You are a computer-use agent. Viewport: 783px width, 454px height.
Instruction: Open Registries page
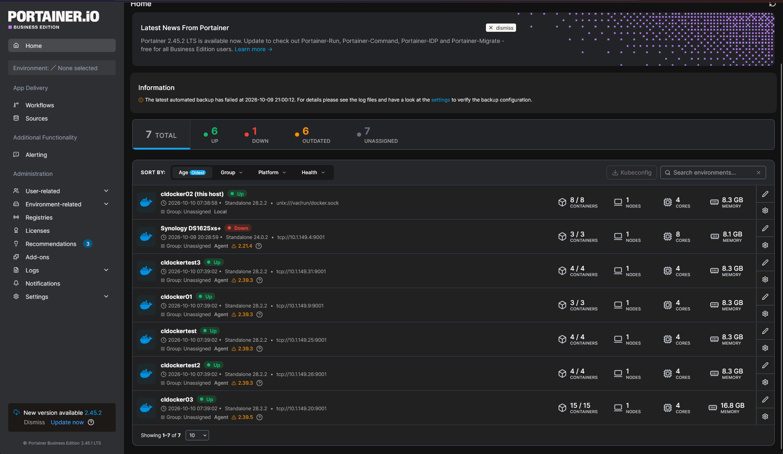(x=39, y=218)
